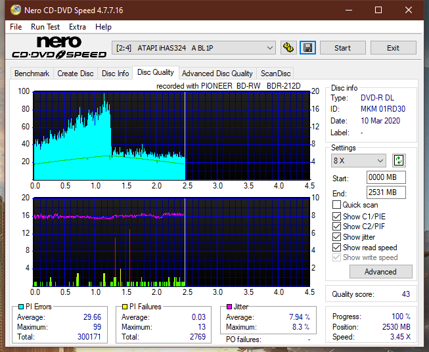
Task: Click the Exit button
Action: (393, 48)
